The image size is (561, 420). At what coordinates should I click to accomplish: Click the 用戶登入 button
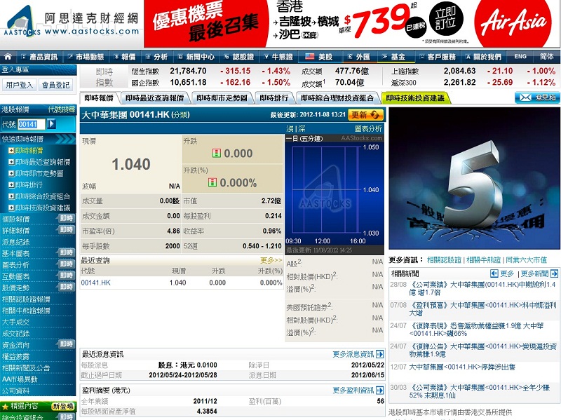[x=20, y=85]
